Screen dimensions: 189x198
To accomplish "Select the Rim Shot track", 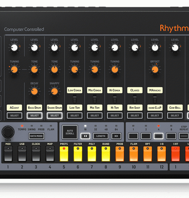I will [x=135, y=115].
